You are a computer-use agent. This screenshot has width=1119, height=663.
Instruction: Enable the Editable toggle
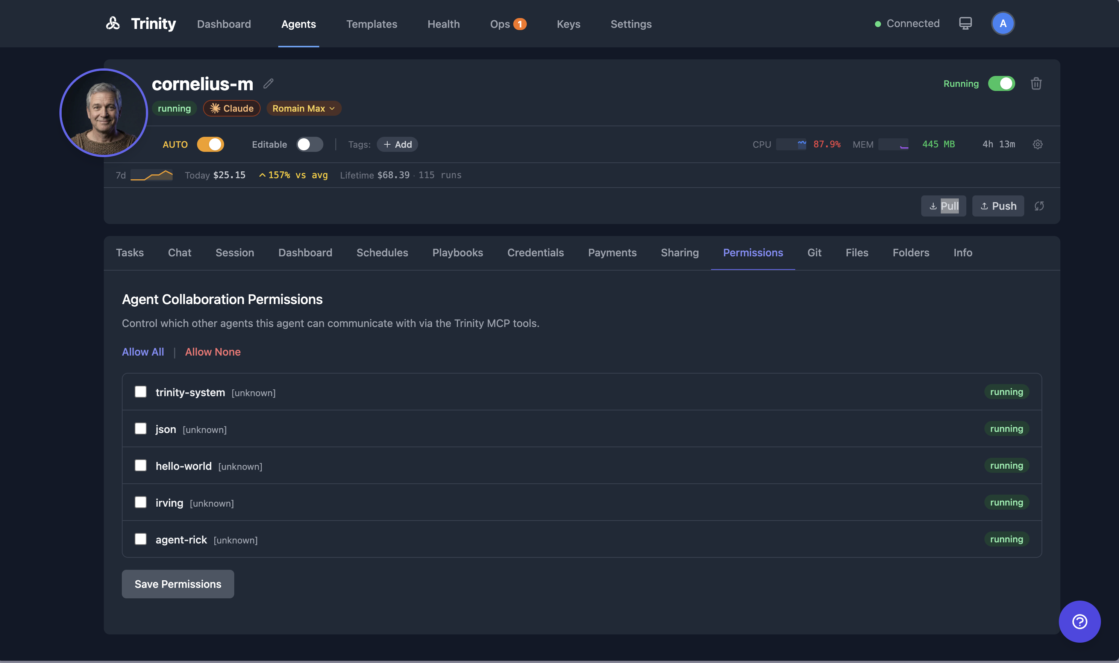[309, 144]
